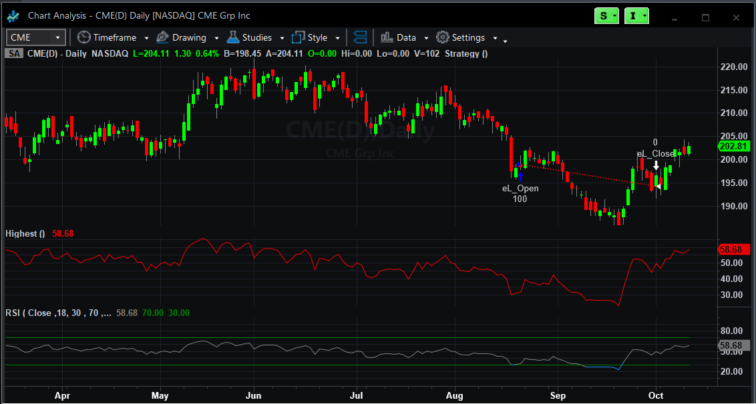Expand the Studies dropdown arrow
The image size is (756, 404).
(x=281, y=38)
